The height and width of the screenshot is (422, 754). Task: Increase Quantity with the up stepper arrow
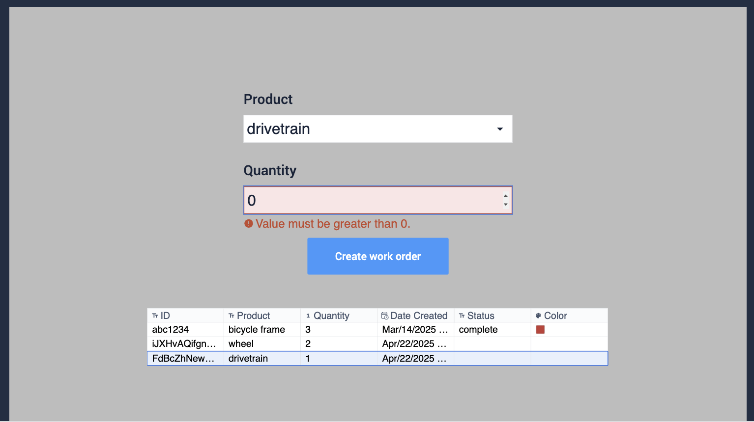pyautogui.click(x=505, y=196)
